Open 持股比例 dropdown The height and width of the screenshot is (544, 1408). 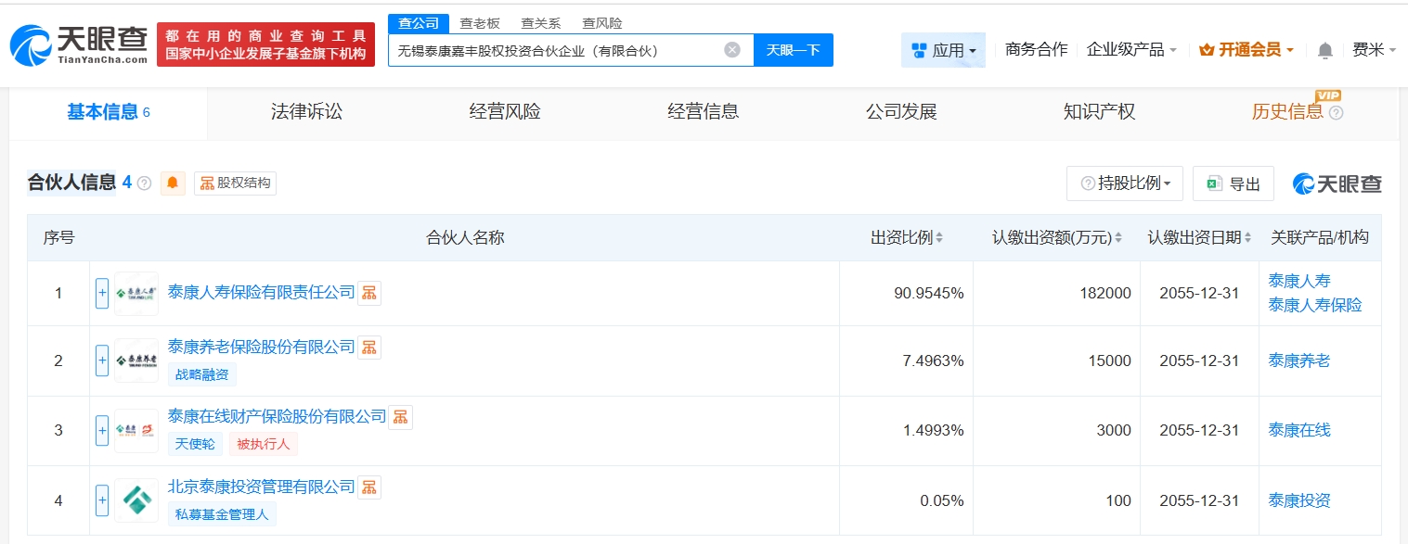point(1125,183)
